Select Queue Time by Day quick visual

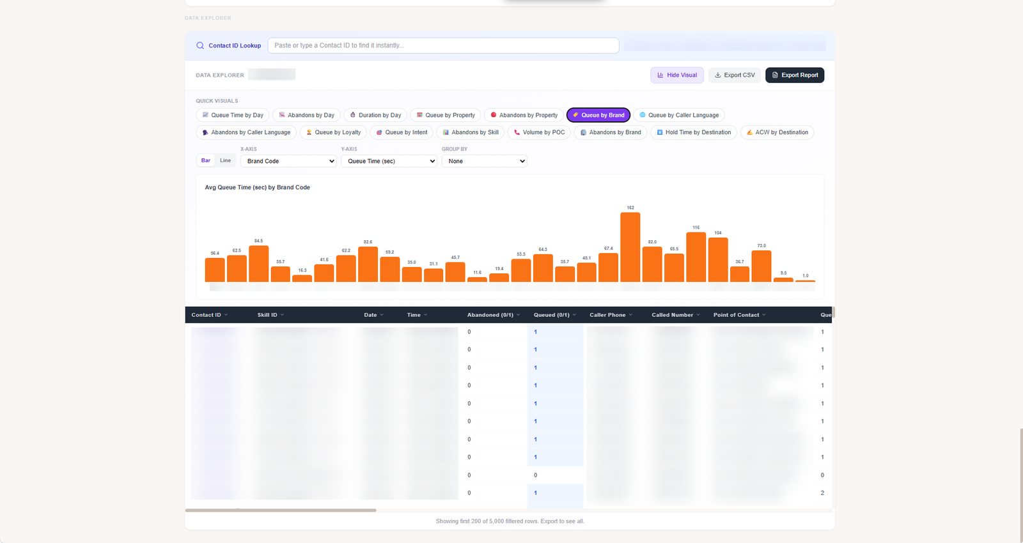pos(232,115)
